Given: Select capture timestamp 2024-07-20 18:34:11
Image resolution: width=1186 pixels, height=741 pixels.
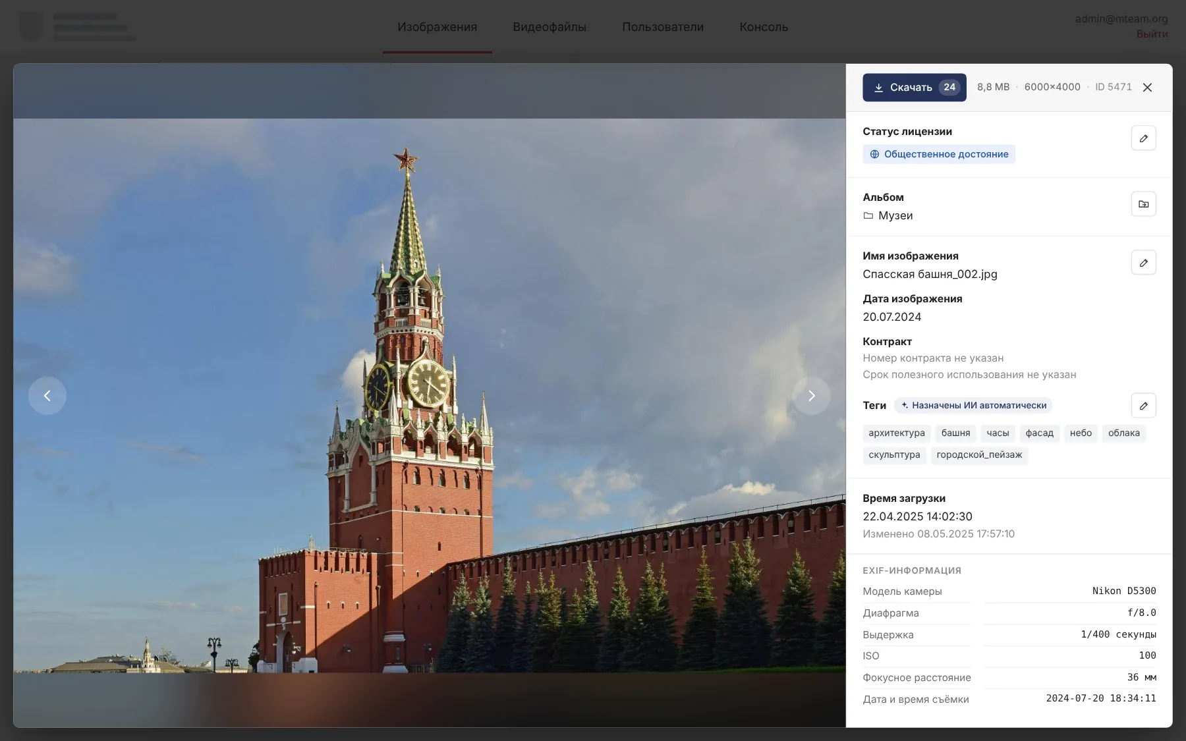Looking at the screenshot, I should coord(1101,699).
